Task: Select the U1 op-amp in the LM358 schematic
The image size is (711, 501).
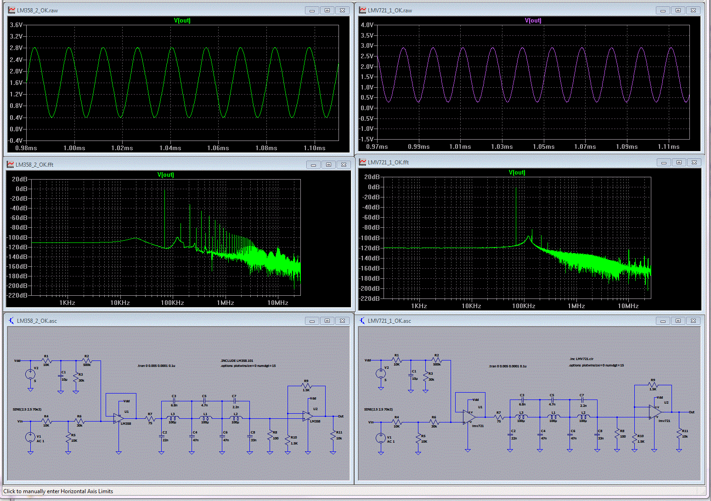Action: click(118, 418)
